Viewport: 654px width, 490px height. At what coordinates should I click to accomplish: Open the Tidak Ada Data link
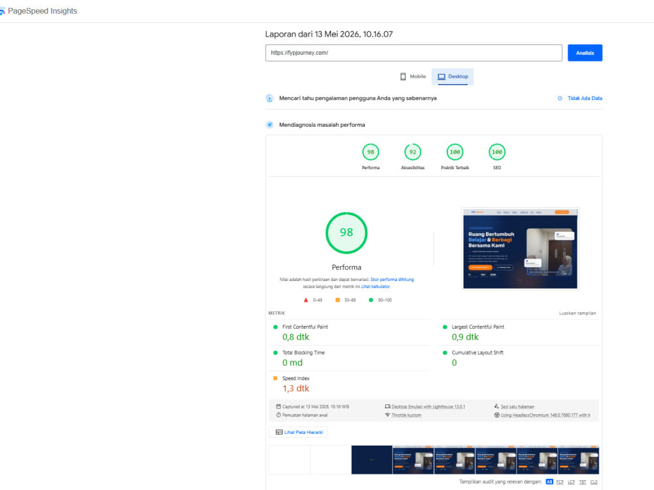(585, 99)
